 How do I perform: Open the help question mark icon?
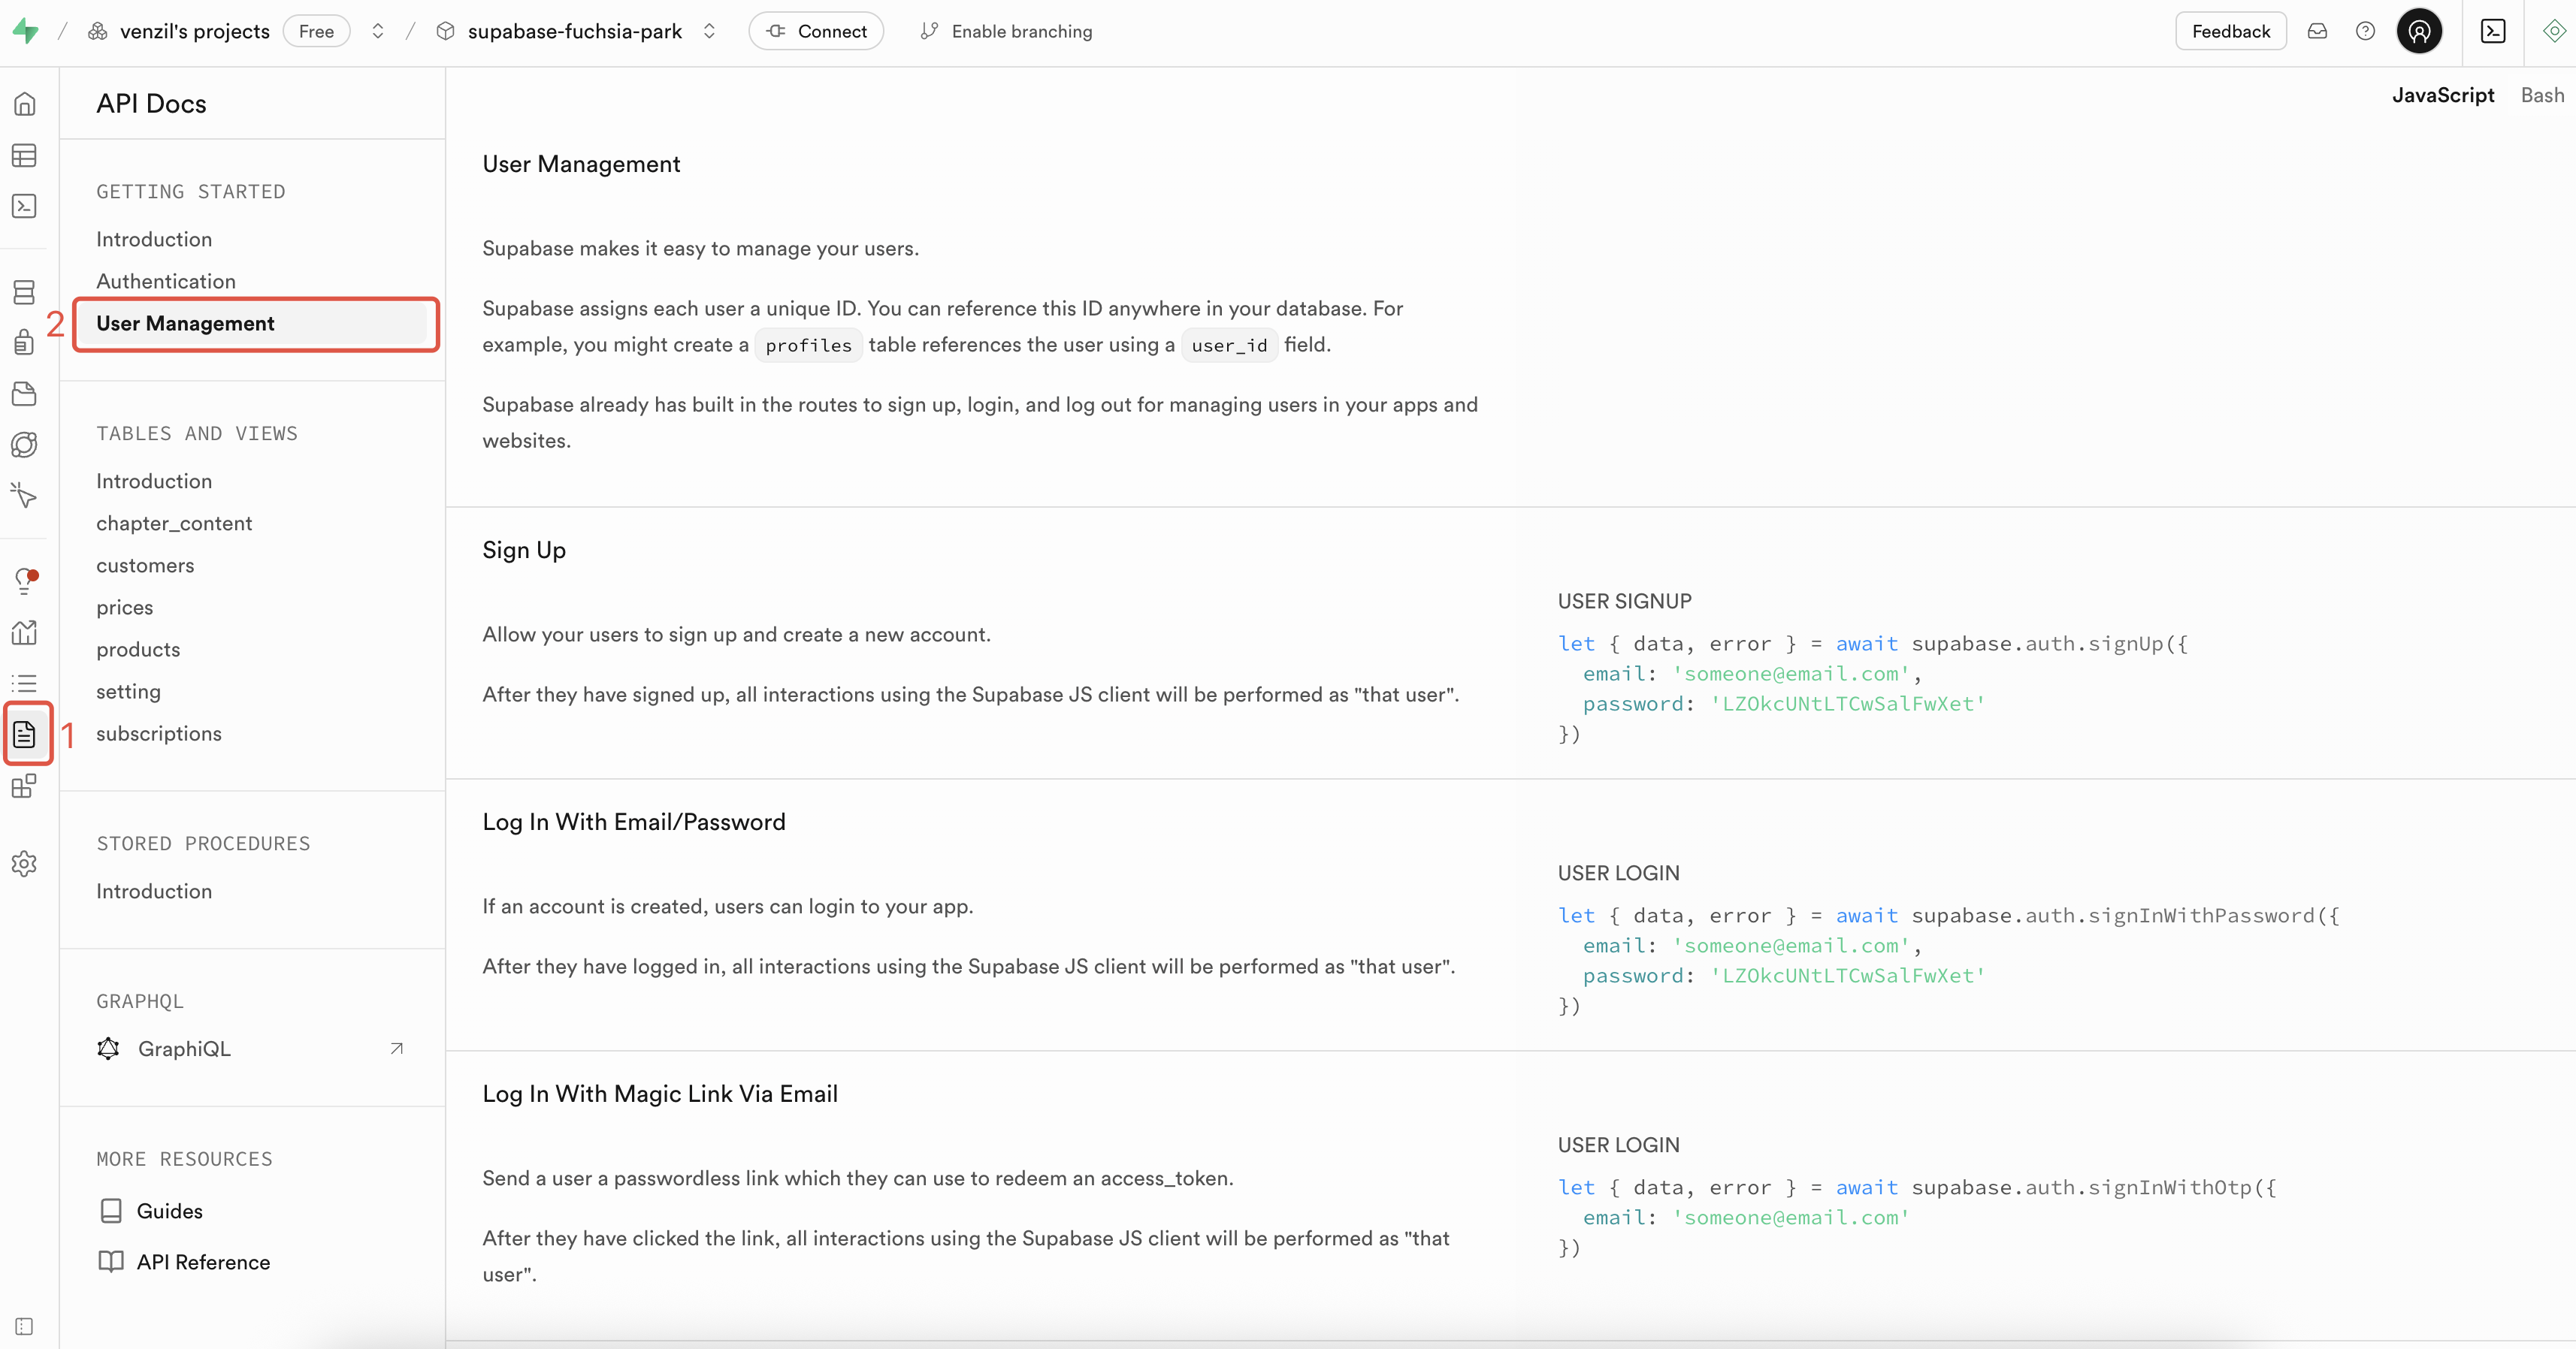tap(2365, 31)
